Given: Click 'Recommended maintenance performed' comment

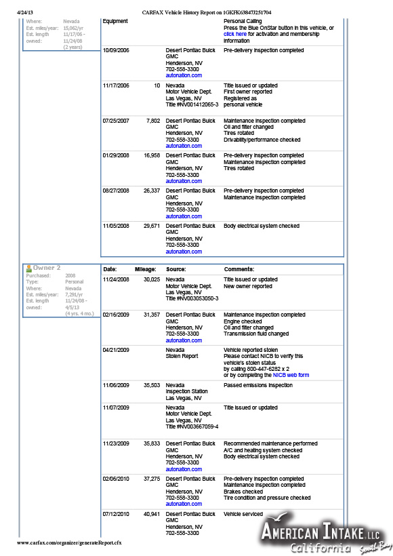Looking at the screenshot, I should pyautogui.click(x=270, y=443).
